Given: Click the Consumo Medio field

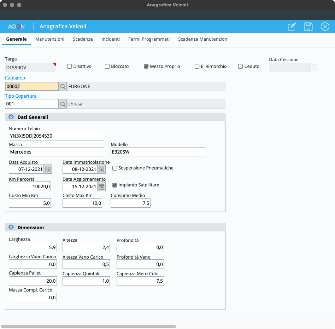Looking at the screenshot, I should (130, 203).
